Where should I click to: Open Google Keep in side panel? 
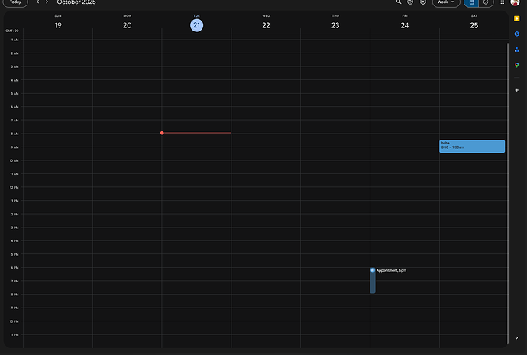(516, 18)
